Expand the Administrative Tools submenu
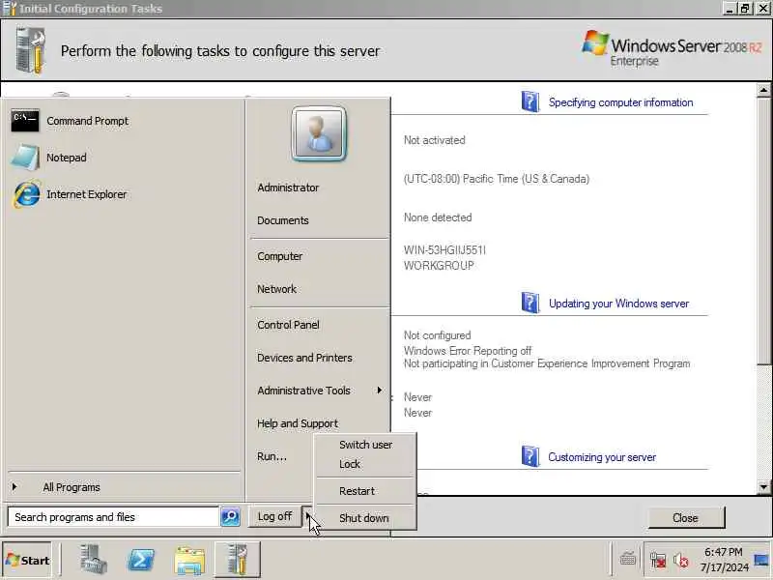The width and height of the screenshot is (773, 580). tap(320, 391)
